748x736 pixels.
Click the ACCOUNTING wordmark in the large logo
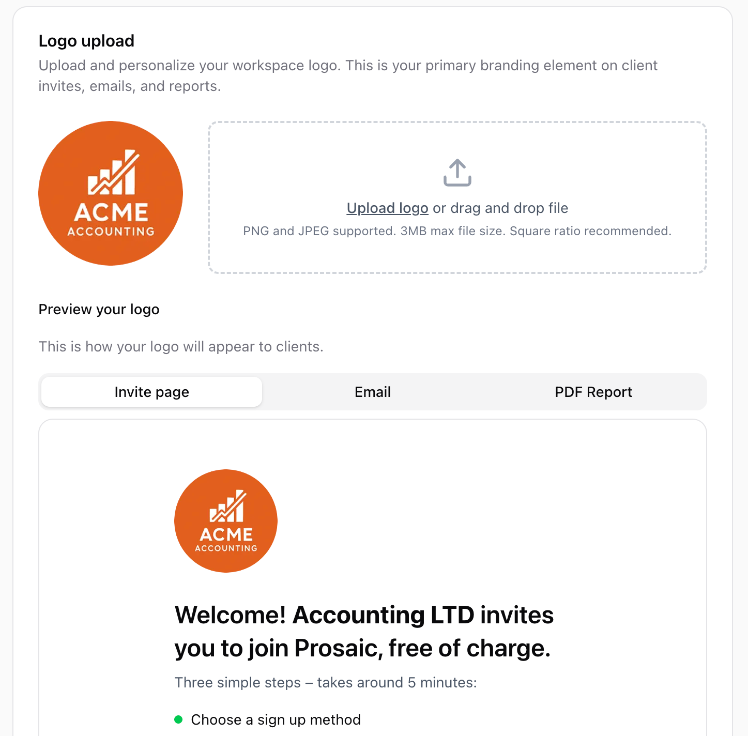coord(111,232)
